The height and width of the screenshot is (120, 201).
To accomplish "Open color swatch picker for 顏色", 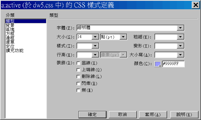I will coord(158,64).
